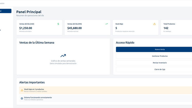Click the "En catálogo" caption

tap(167, 31)
